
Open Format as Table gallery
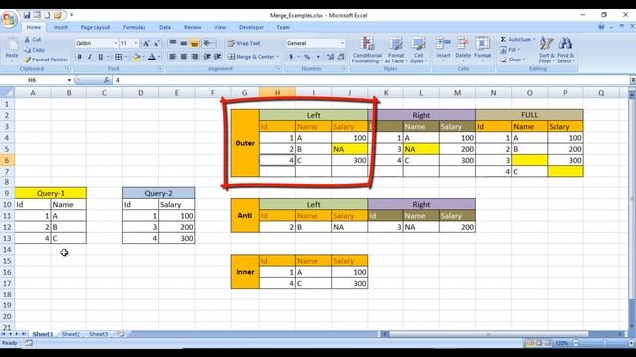click(x=396, y=50)
